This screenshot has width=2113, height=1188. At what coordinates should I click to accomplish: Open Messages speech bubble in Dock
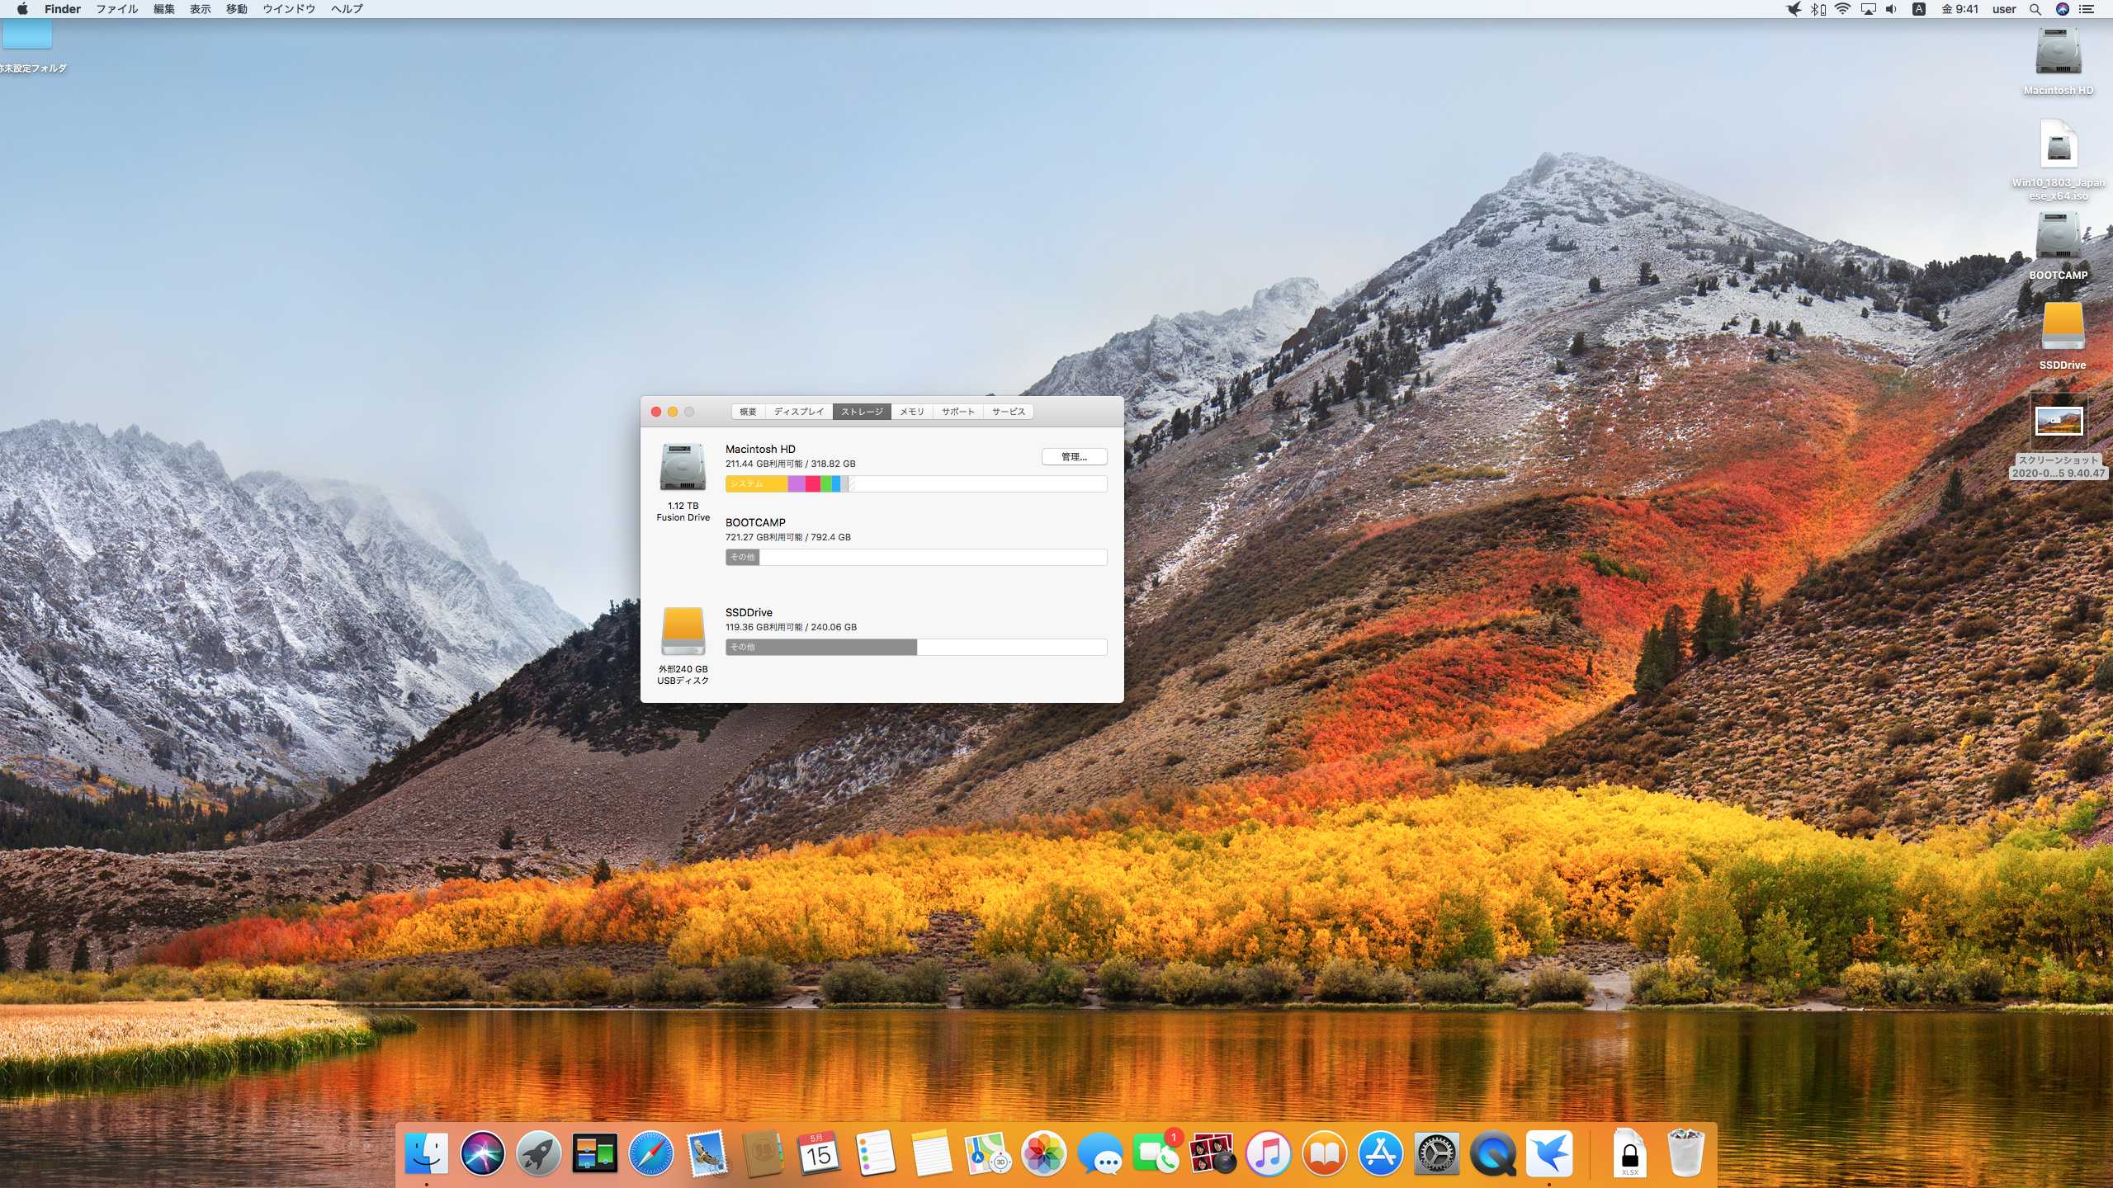click(x=1100, y=1153)
